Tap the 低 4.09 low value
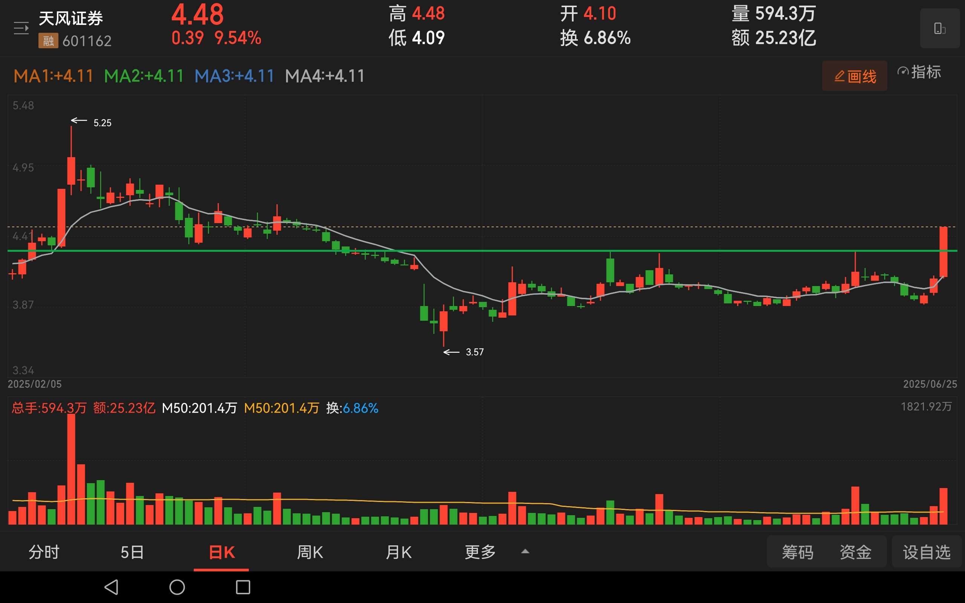The image size is (965, 603). pos(417,38)
